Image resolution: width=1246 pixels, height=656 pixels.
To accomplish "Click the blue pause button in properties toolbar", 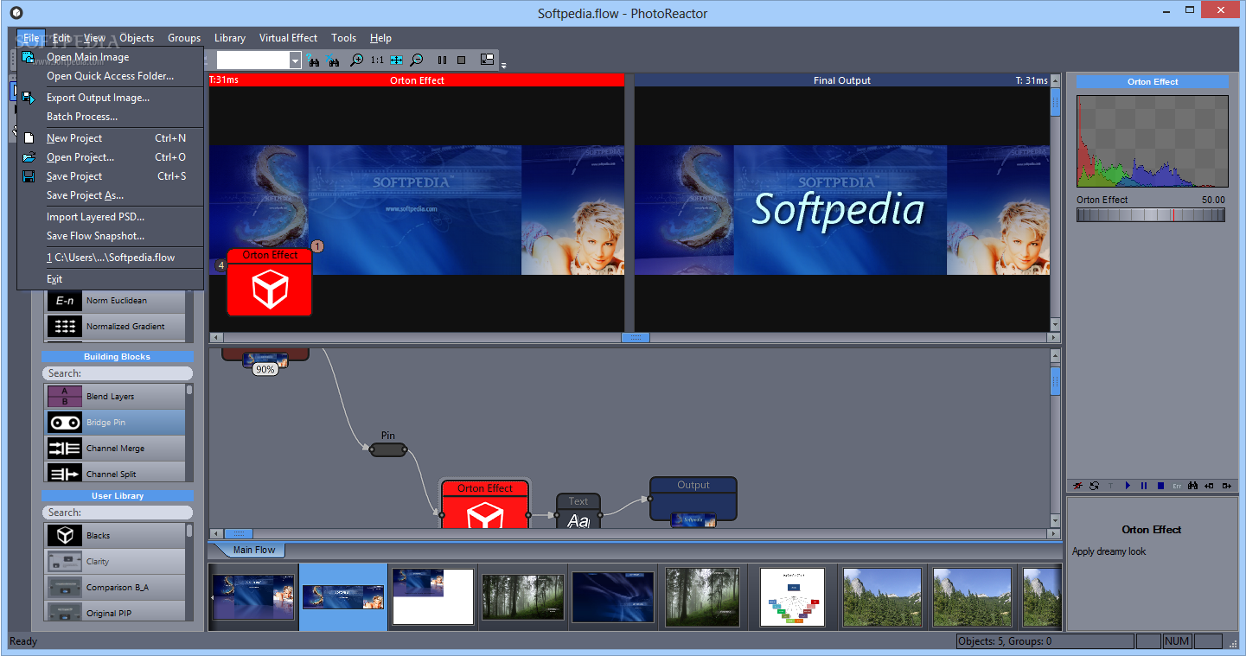I will click(x=1144, y=486).
